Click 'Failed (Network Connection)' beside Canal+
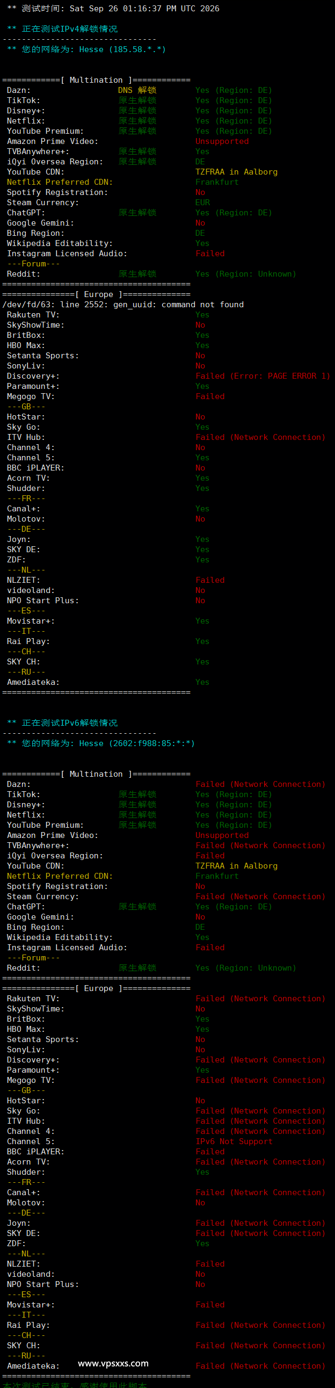 tap(261, 1193)
